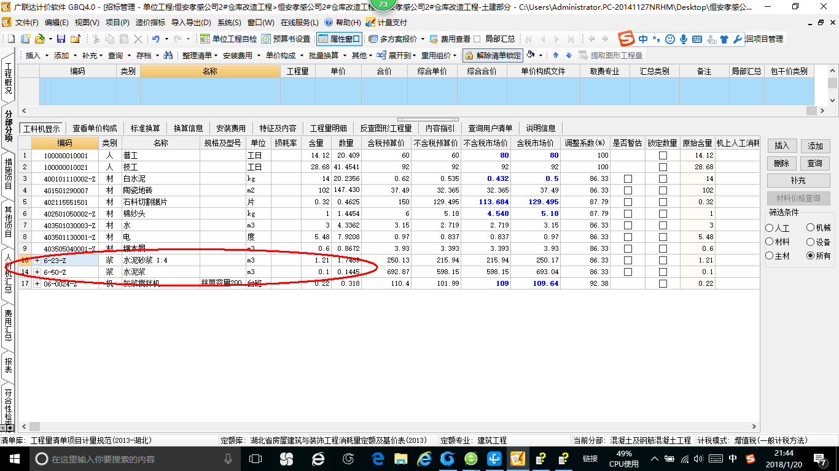Image resolution: width=839 pixels, height=471 pixels.
Task: Click the 计量支付 menu icon
Action: click(x=370, y=22)
